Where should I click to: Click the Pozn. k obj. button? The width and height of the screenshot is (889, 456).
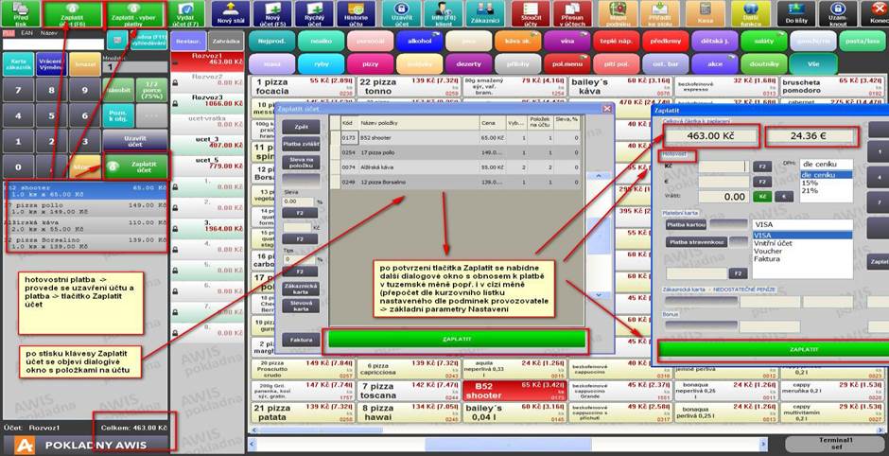(x=118, y=115)
